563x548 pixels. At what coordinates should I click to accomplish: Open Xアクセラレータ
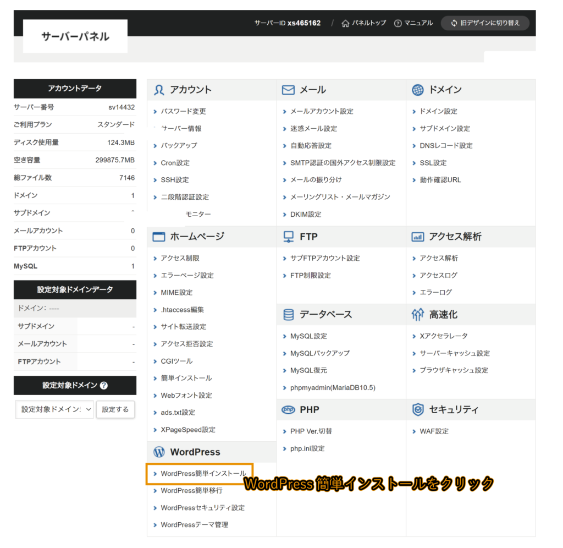(x=444, y=336)
